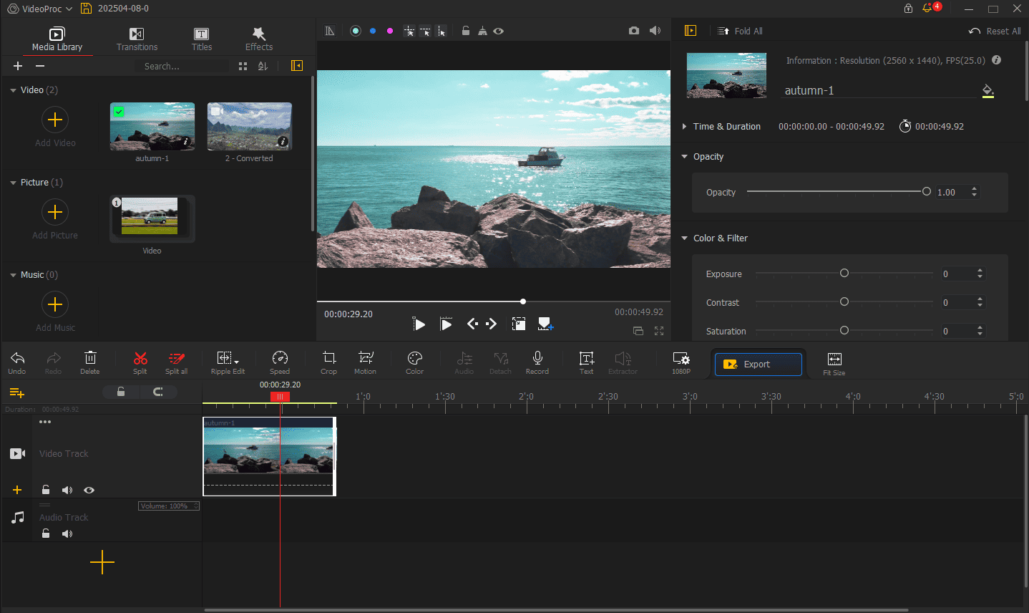Viewport: 1029px width, 613px height.
Task: Open the Motion tool
Action: tap(365, 362)
